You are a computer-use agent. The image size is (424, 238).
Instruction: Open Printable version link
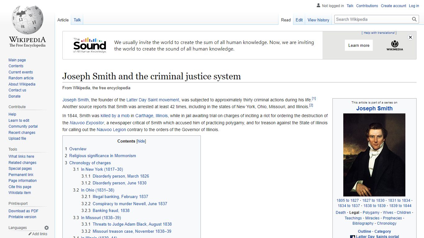[22, 217]
